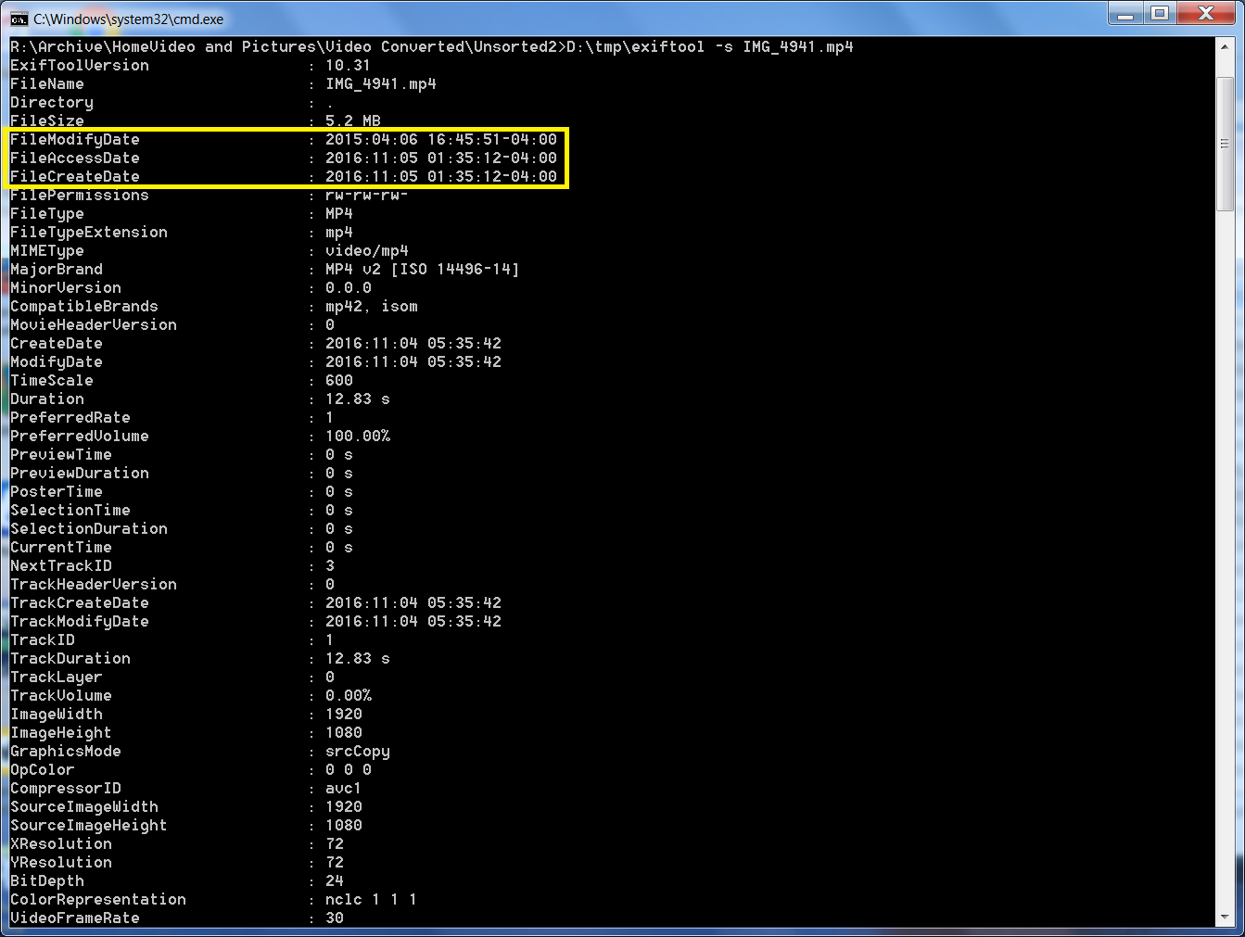Open the cmd.exe system menu icon
Viewport: 1245px width, 937px height.
(19, 19)
